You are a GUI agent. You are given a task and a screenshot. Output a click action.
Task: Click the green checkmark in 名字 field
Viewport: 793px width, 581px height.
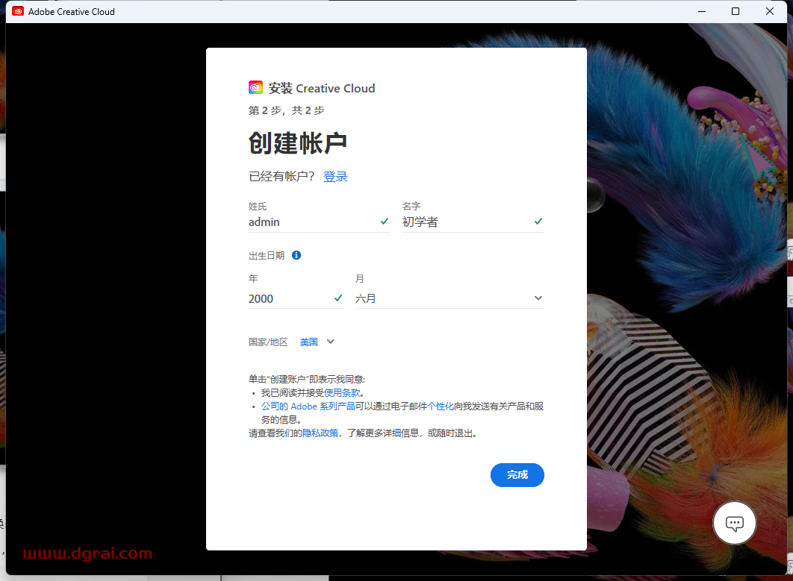coord(538,222)
